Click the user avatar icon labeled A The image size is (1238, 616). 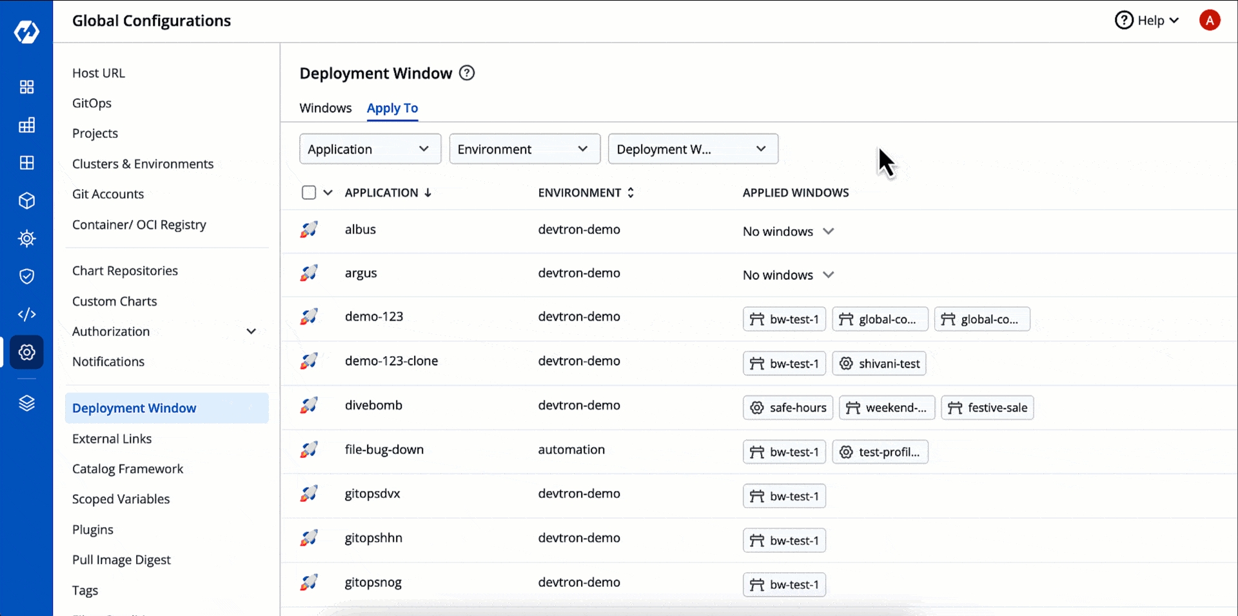point(1210,21)
